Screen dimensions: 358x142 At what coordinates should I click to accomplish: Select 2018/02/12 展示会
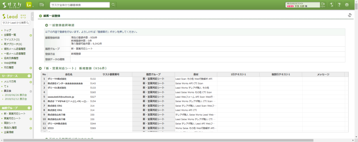point(16,99)
